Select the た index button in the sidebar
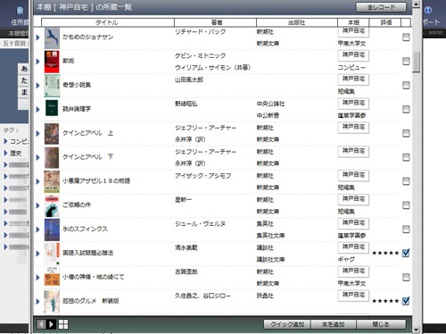Viewport: 446px width, 334px height. pyautogui.click(x=24, y=80)
